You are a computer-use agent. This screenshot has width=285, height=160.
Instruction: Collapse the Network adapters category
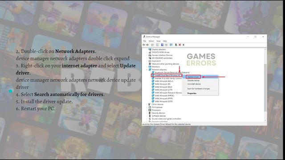coord(147,70)
